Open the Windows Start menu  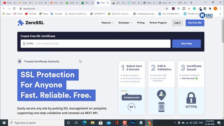pos(4,123)
